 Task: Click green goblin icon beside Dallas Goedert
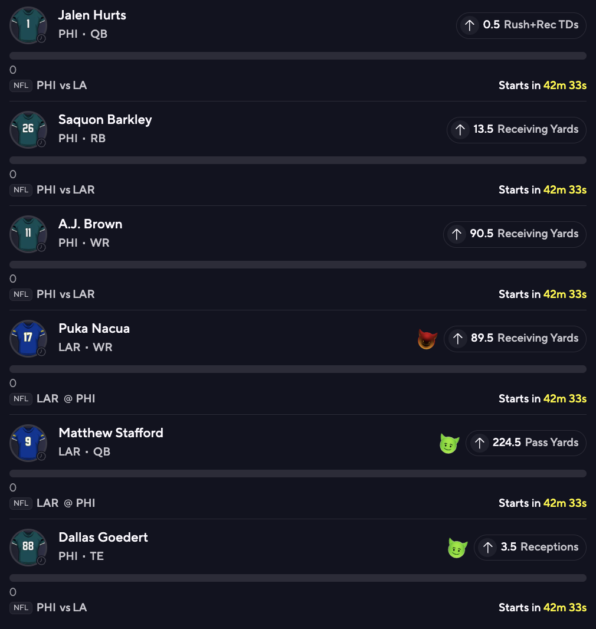click(457, 548)
